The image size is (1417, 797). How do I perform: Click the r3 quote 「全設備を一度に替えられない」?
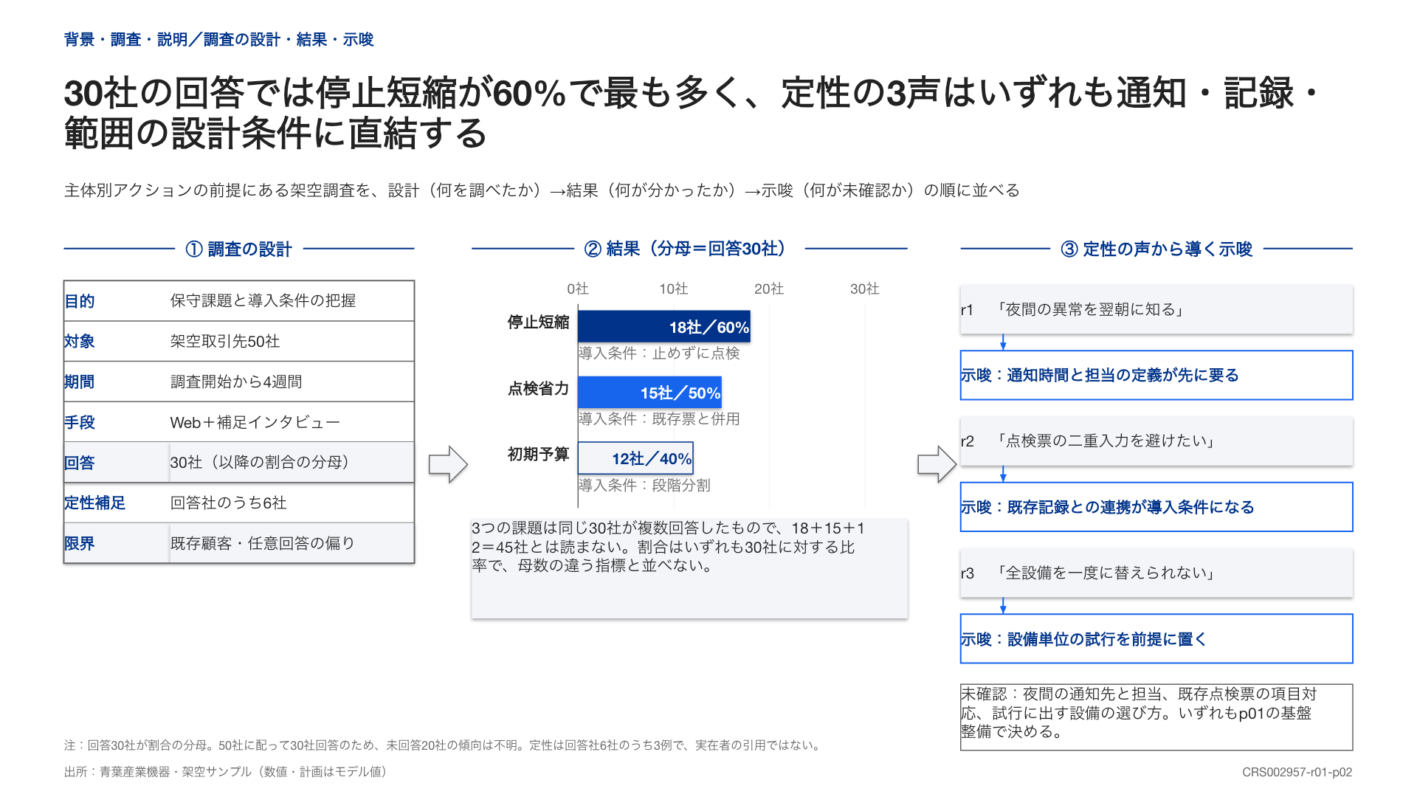click(1156, 573)
